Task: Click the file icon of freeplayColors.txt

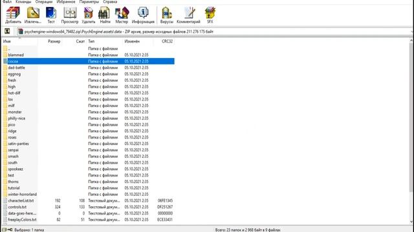Action: tap(5, 219)
